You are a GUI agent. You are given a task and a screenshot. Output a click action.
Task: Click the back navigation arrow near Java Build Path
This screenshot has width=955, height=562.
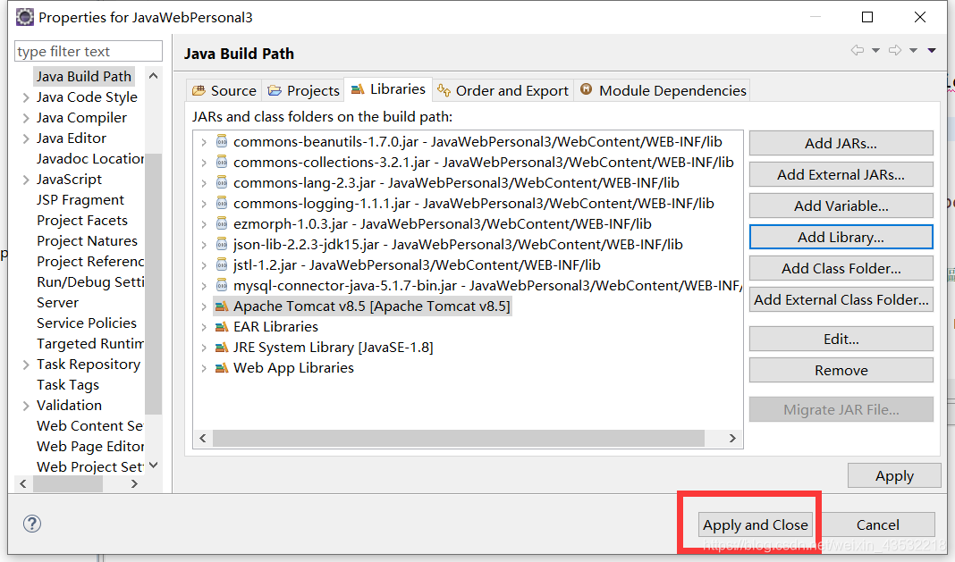coord(858,50)
